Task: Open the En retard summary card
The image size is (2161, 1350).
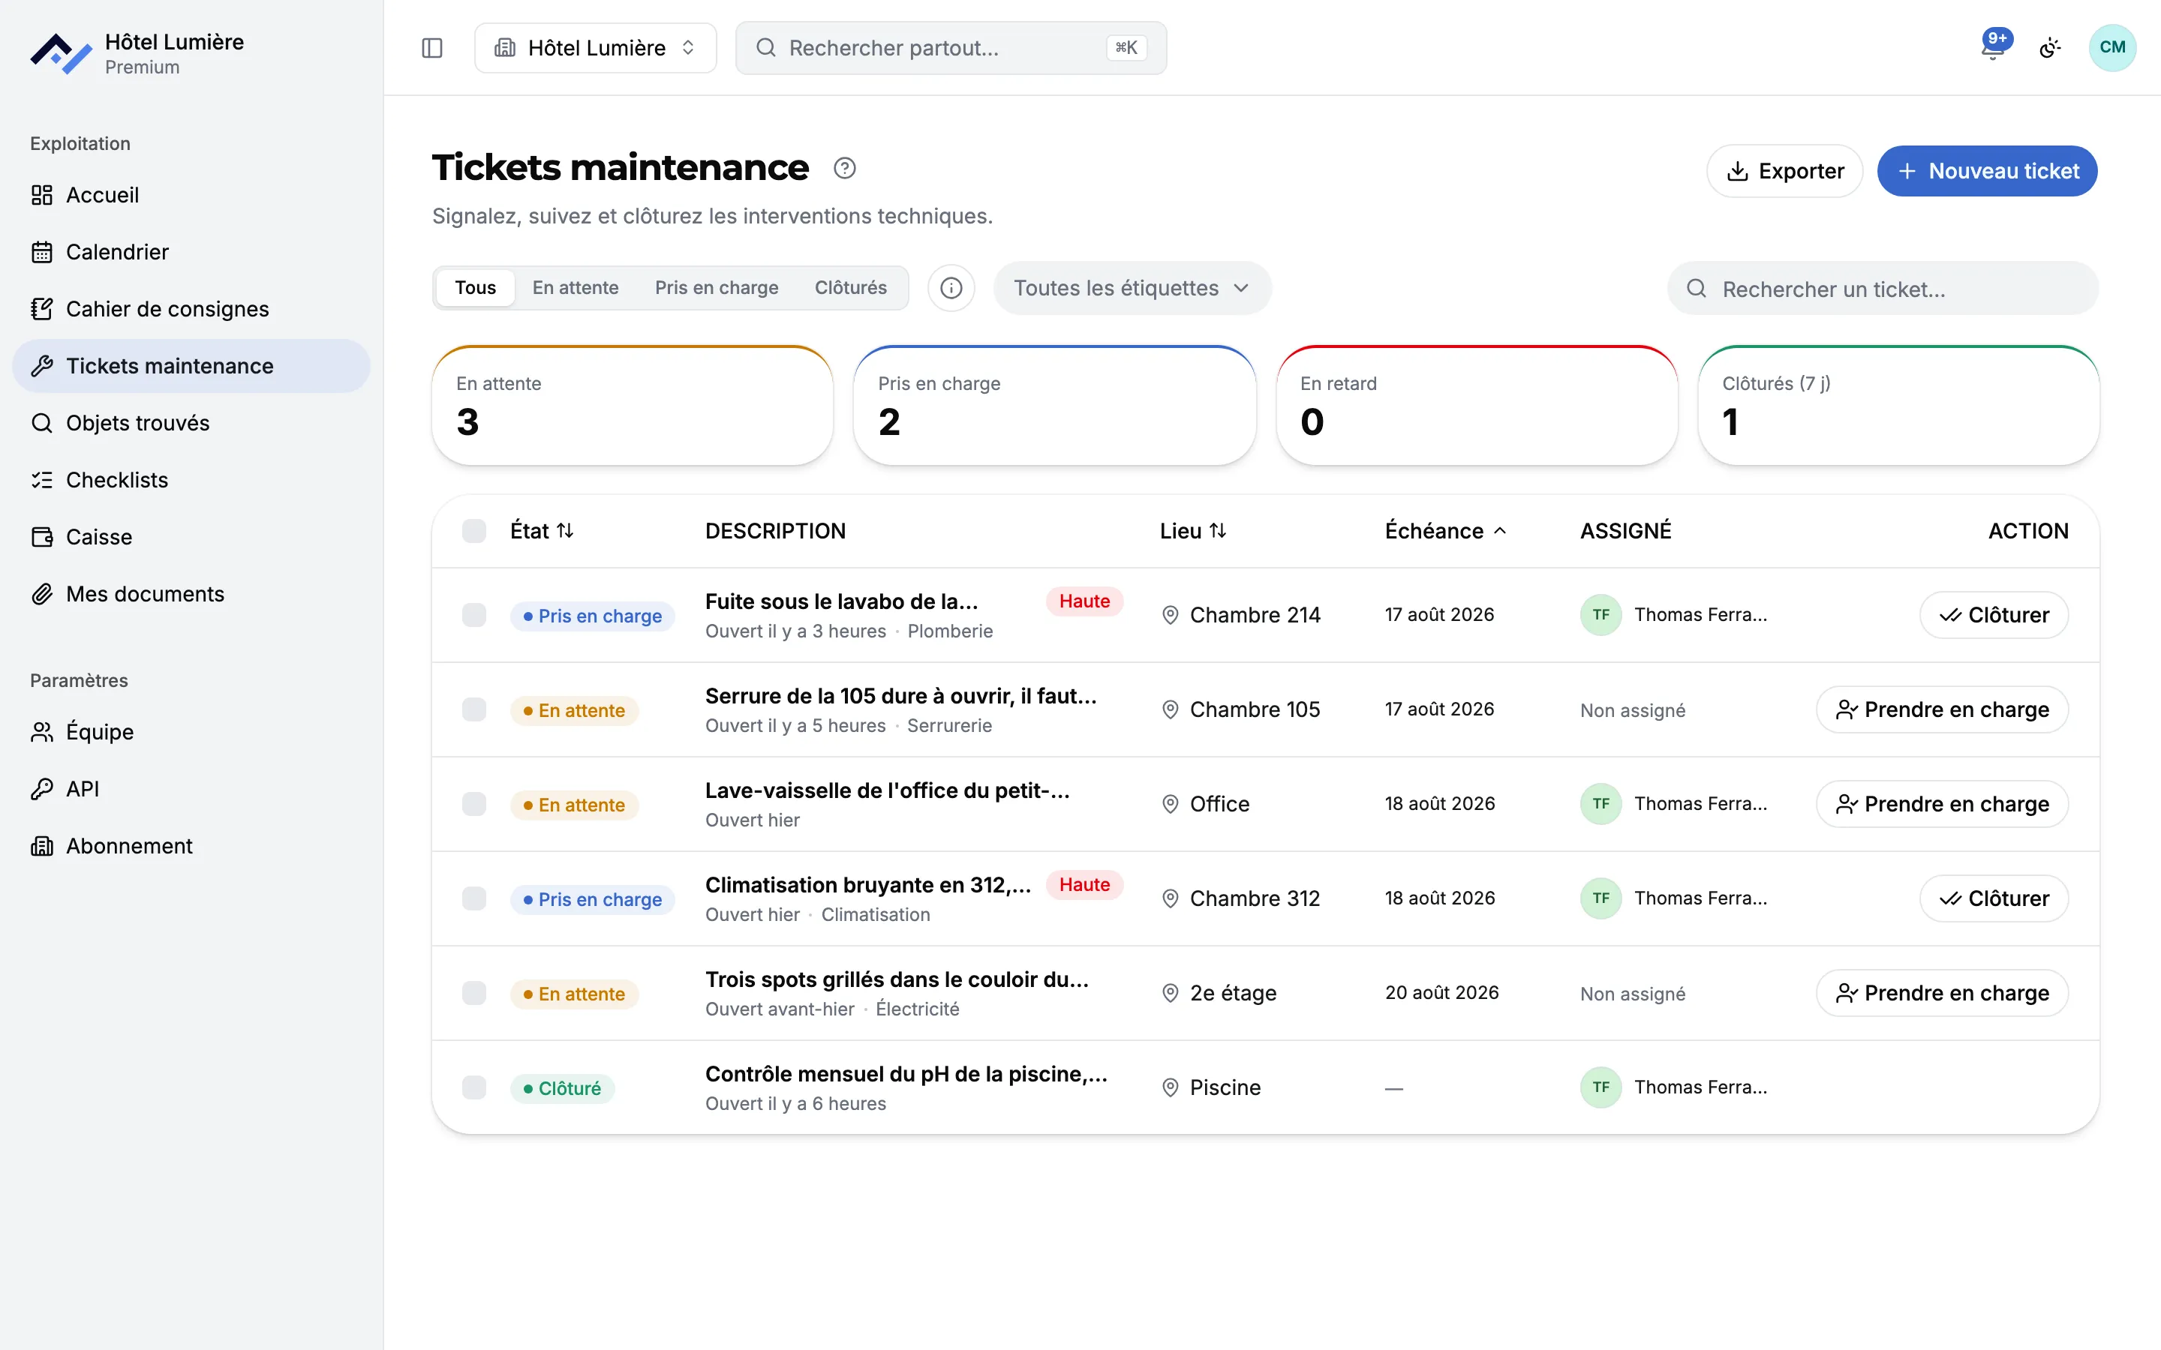Action: pos(1476,405)
